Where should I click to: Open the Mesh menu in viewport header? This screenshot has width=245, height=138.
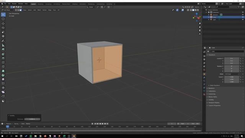pyautogui.click(x=39, y=10)
